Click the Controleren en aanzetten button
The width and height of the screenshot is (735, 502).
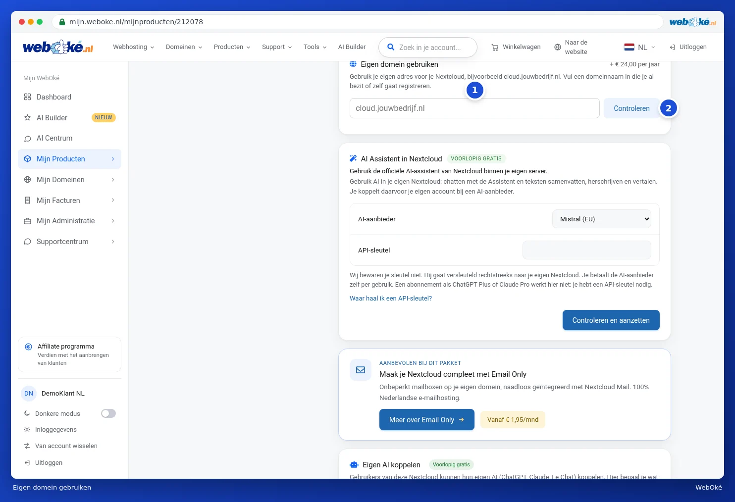(611, 320)
